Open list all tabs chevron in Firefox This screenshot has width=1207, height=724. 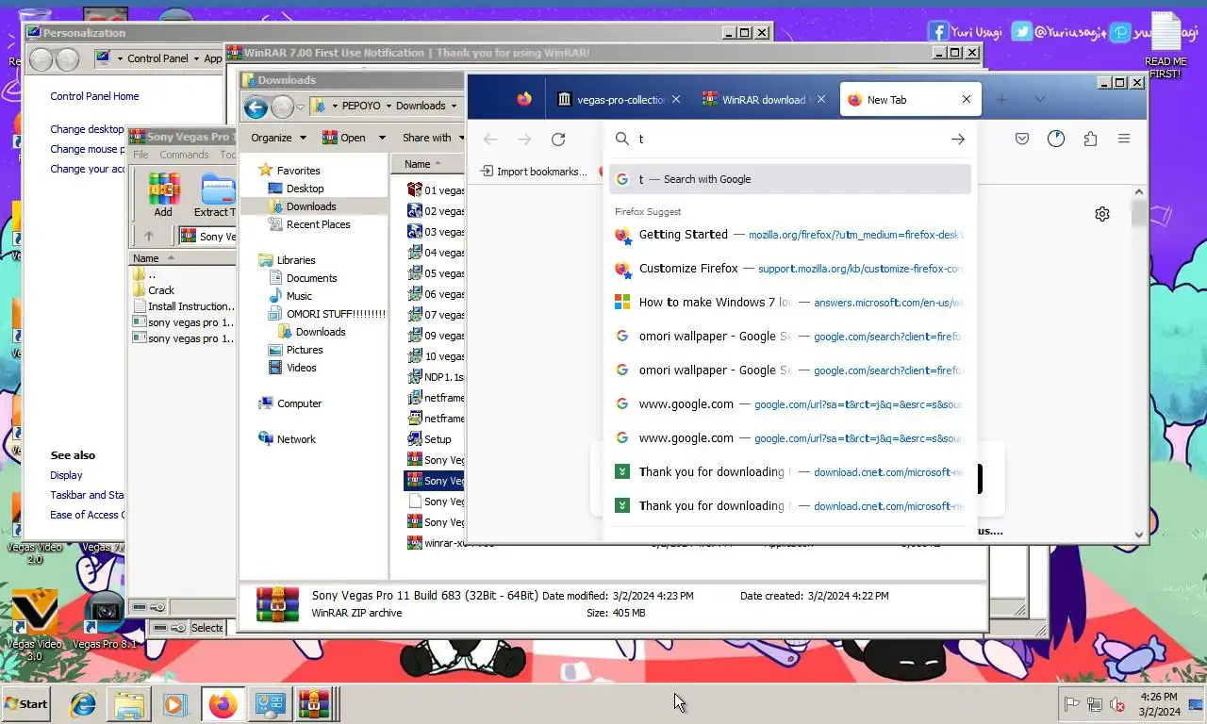[x=1039, y=99]
